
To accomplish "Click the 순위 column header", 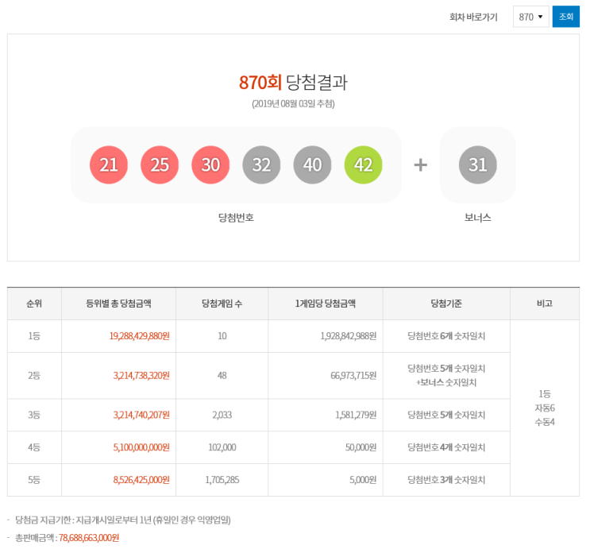I will pyautogui.click(x=34, y=304).
